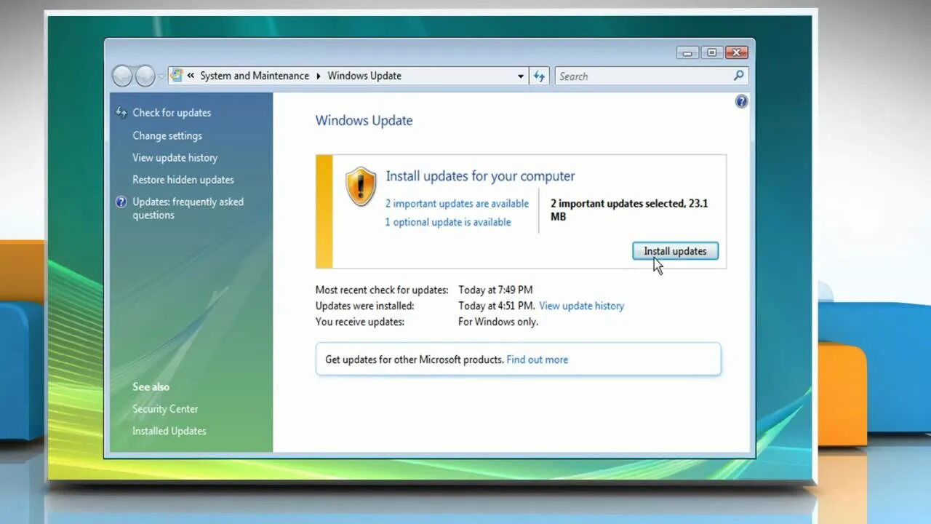Click Check for updates link
This screenshot has height=524, width=931.
pyautogui.click(x=172, y=113)
